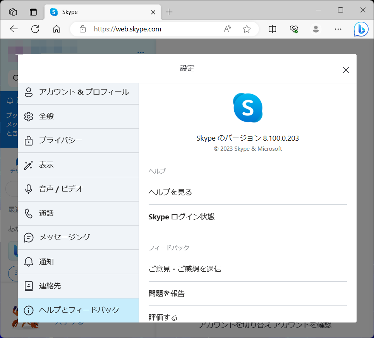The image size is (374, 338).
Task: Select the 全般 settings category
Action: coord(78,116)
